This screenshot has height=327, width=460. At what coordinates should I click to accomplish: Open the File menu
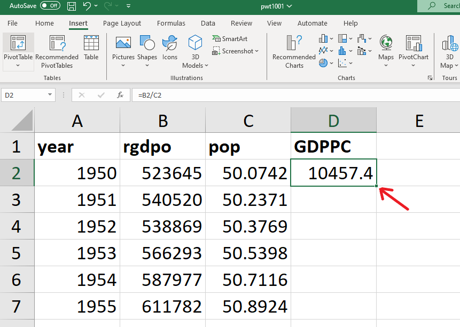(12, 23)
